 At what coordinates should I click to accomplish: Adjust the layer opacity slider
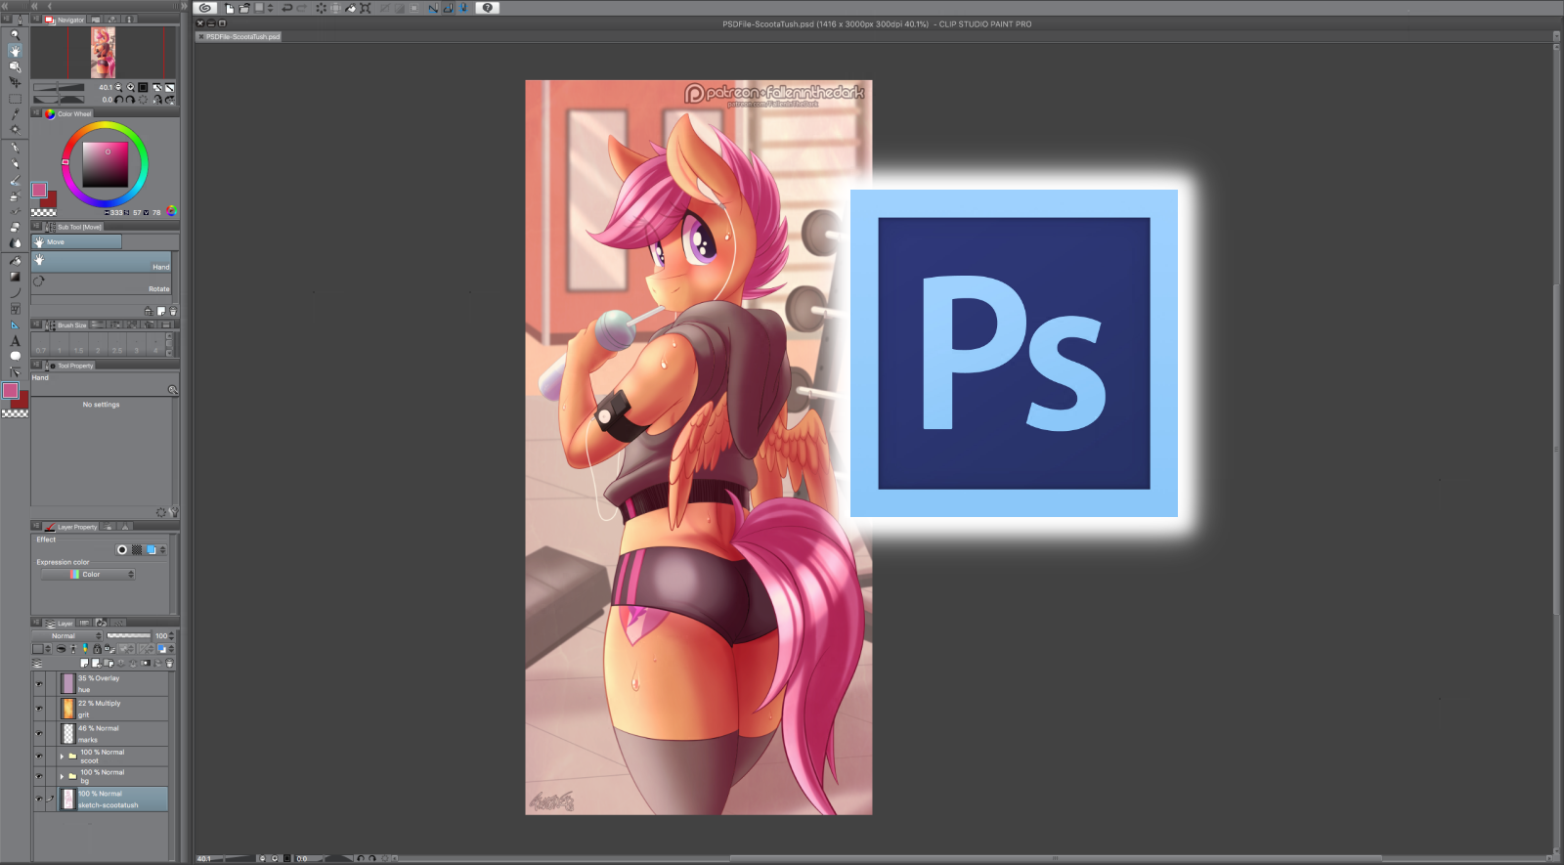(129, 636)
